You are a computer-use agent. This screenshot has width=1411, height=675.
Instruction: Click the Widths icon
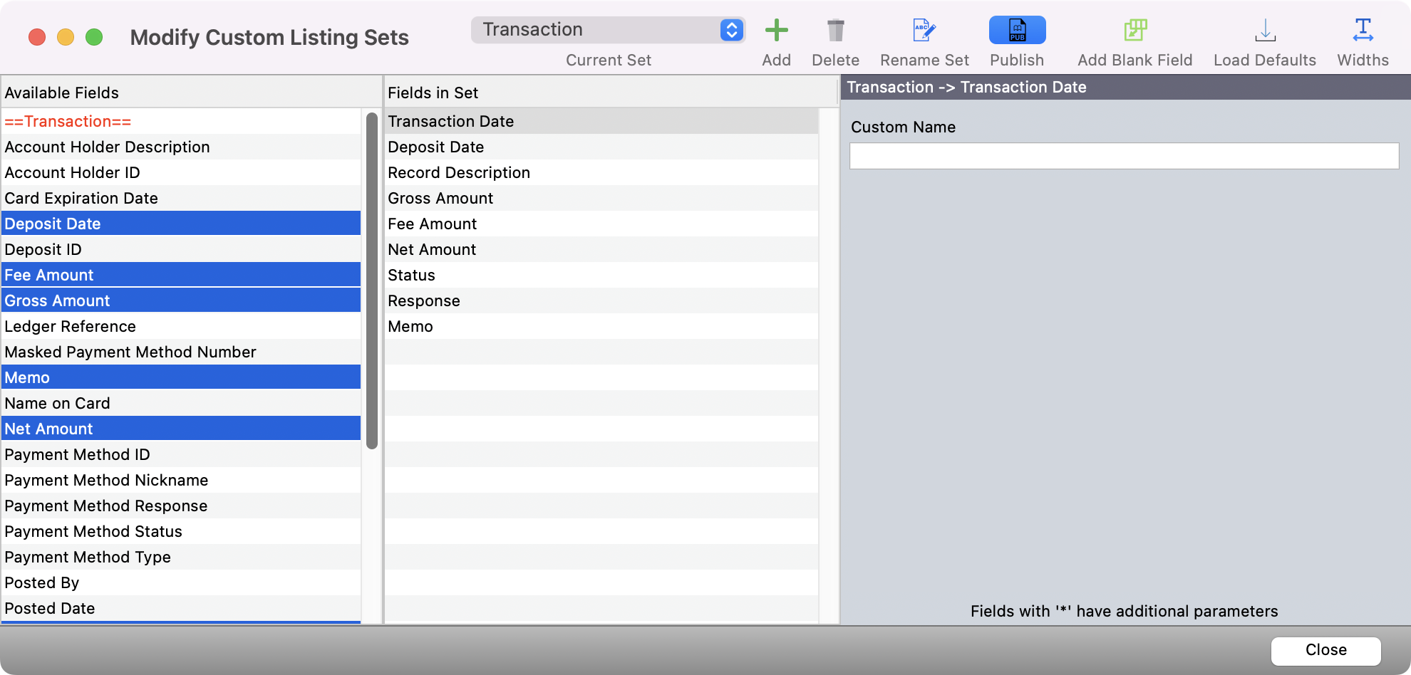(x=1362, y=30)
